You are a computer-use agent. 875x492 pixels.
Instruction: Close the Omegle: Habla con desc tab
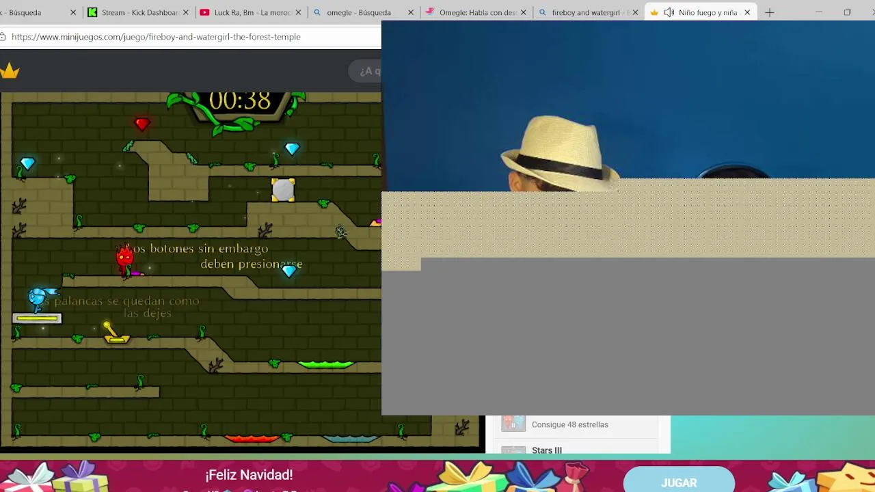tap(523, 12)
